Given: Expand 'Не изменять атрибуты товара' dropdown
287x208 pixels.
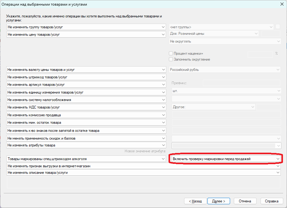Looking at the screenshot, I should [86, 145].
